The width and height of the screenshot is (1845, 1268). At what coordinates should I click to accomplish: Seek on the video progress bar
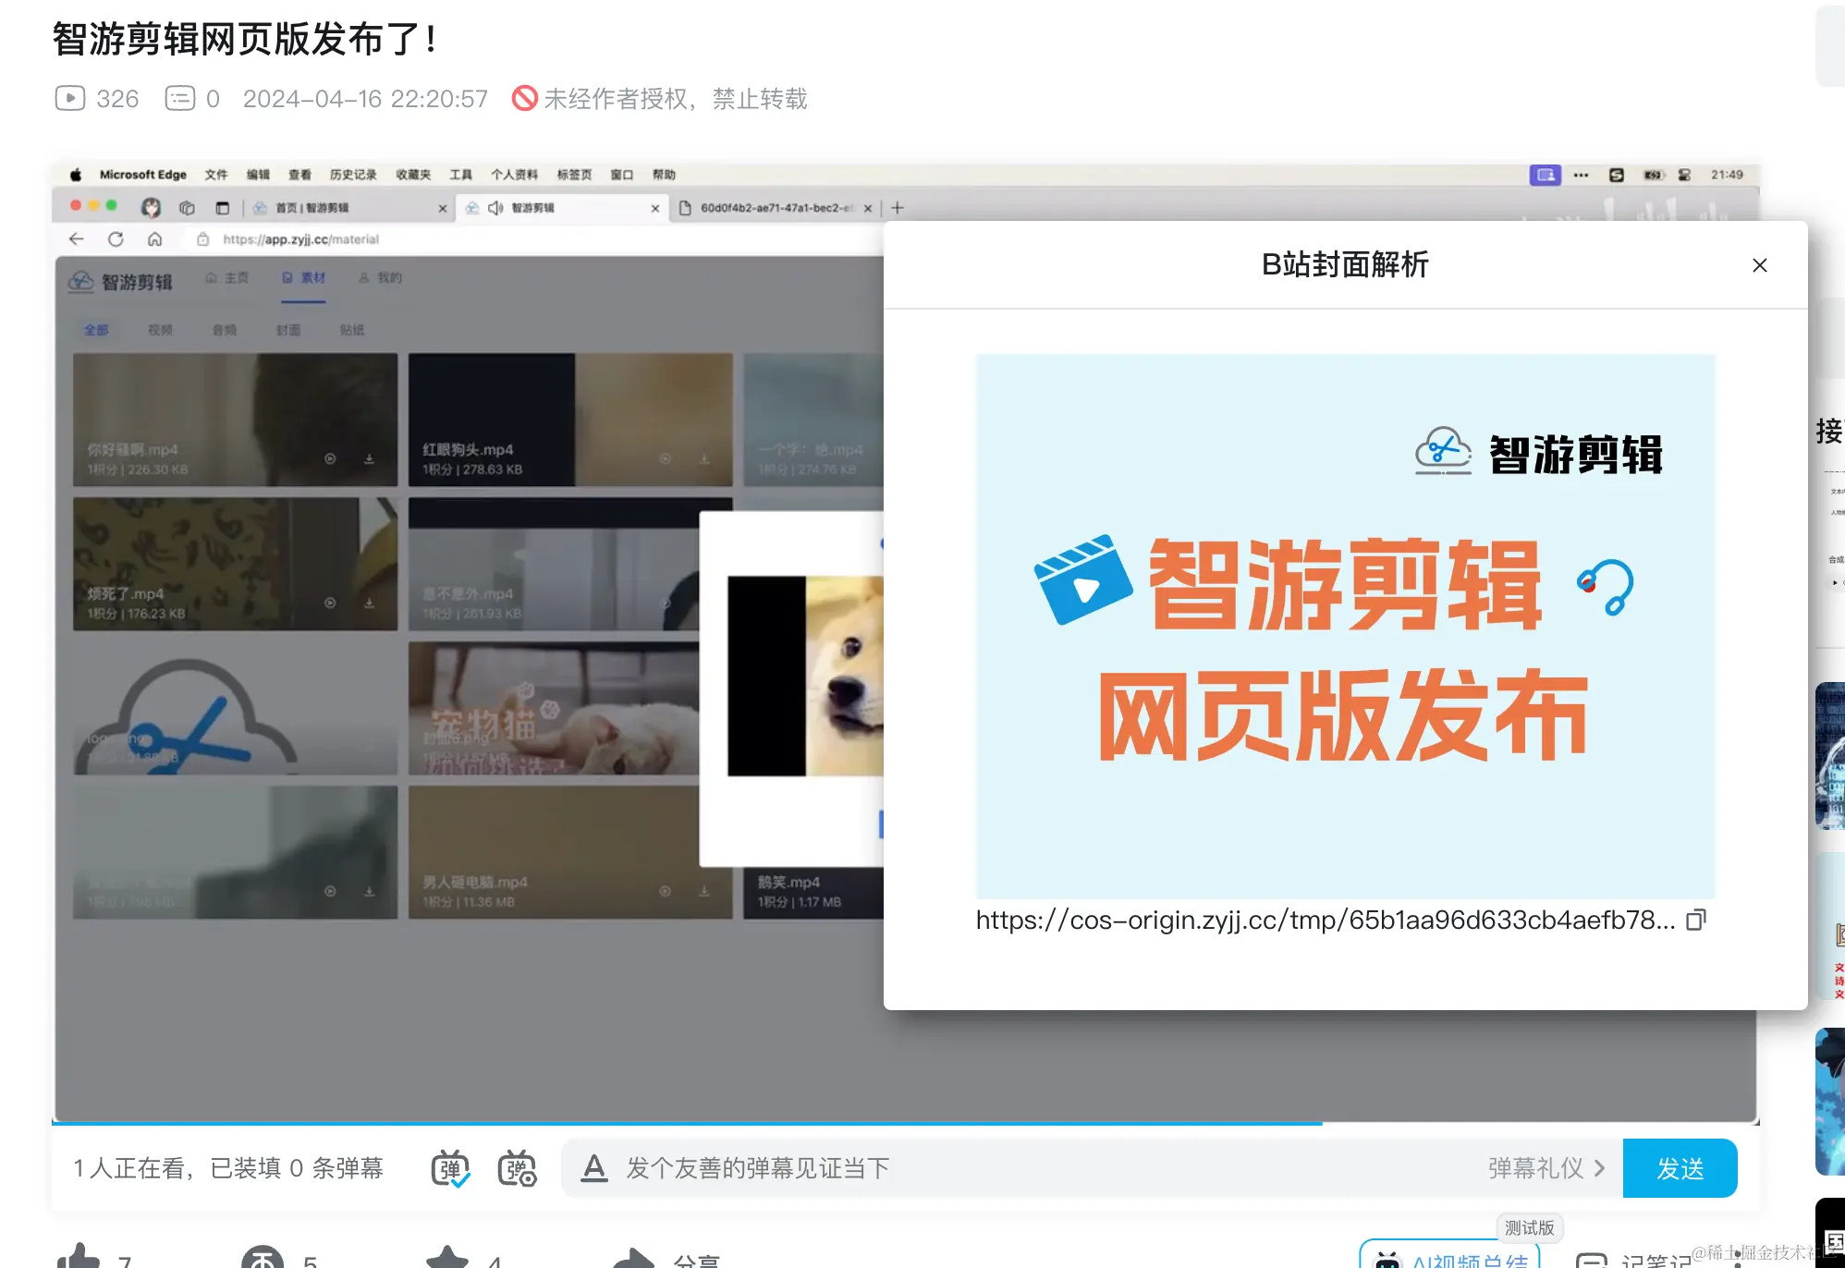pyautogui.click(x=832, y=1123)
